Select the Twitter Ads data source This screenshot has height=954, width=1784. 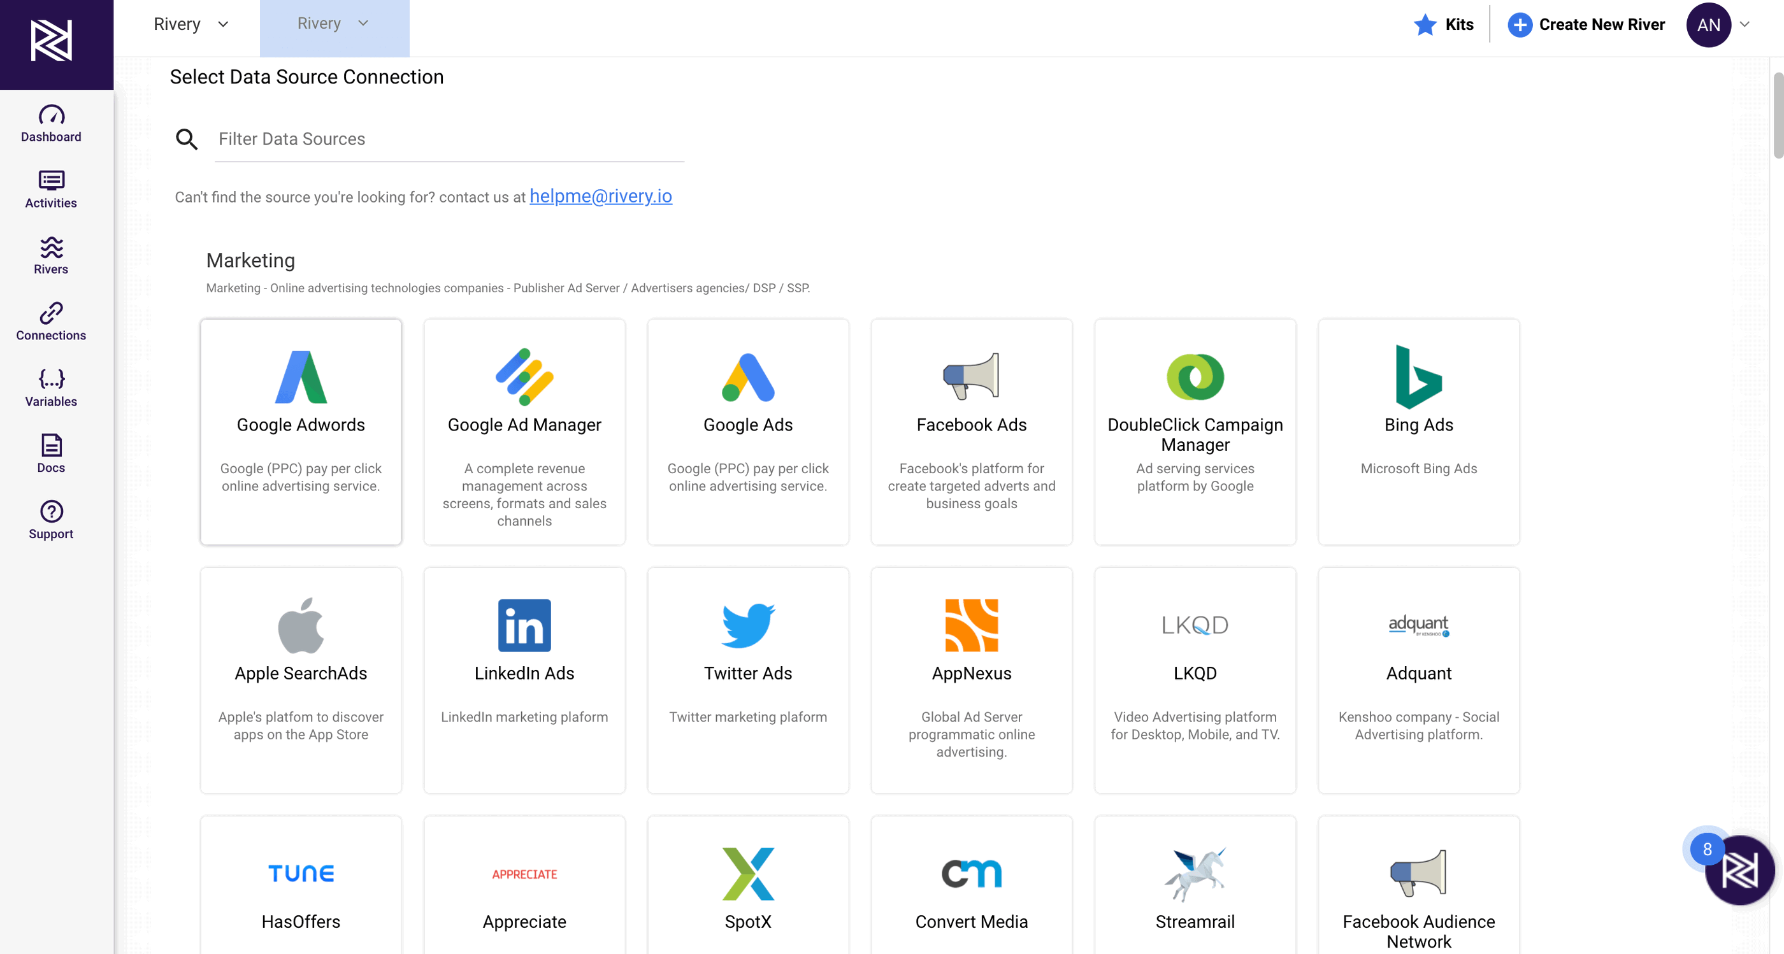(x=748, y=681)
